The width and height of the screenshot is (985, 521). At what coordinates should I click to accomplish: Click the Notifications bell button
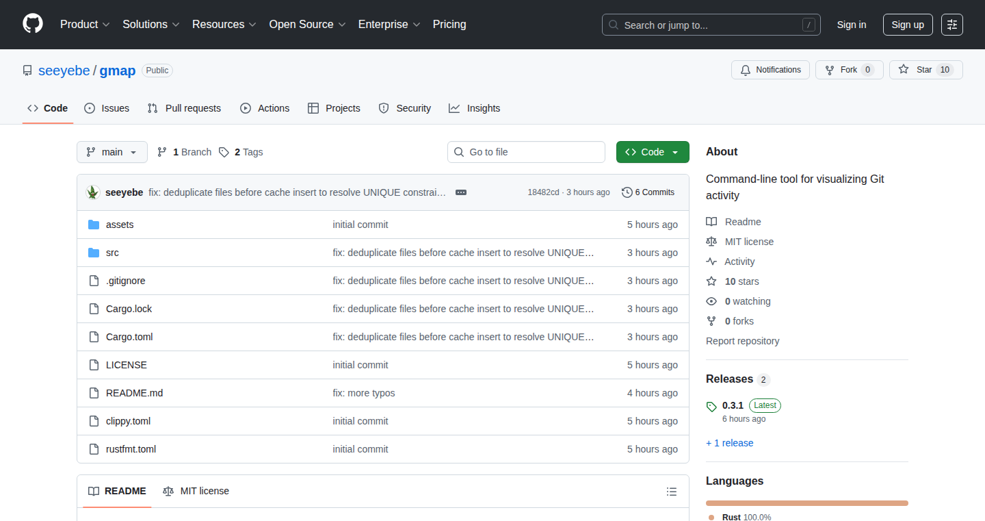(770, 70)
